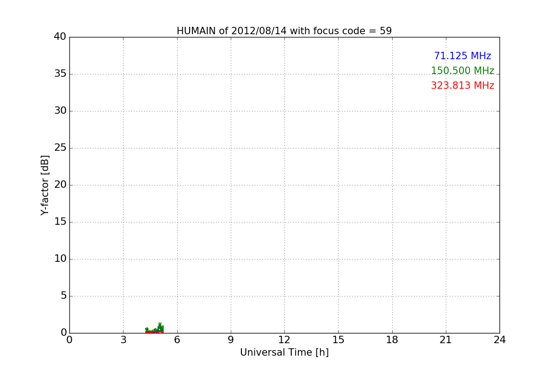Click the y-axis tick value 40
The image size is (555, 370).
[60, 37]
